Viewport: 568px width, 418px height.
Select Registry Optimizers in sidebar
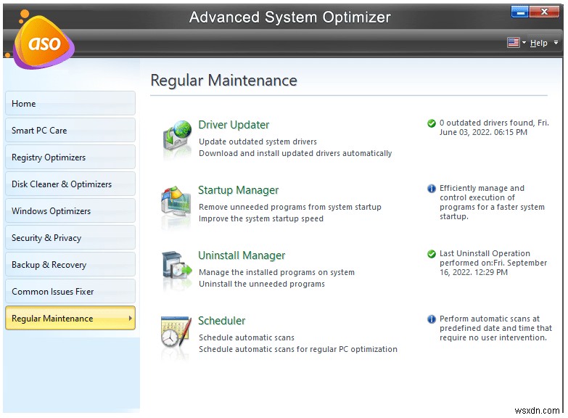pyautogui.click(x=70, y=157)
